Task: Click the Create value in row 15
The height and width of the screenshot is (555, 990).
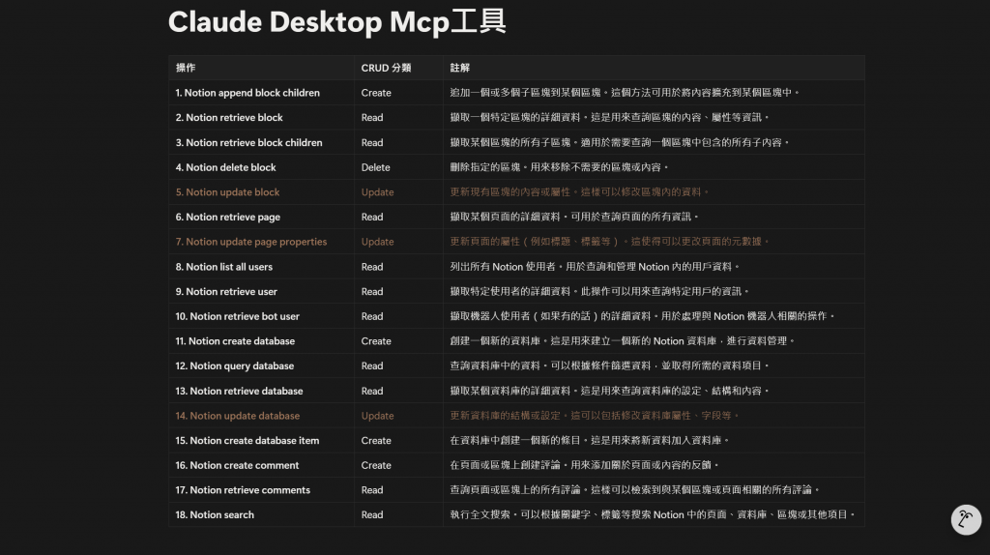Action: [x=376, y=441]
